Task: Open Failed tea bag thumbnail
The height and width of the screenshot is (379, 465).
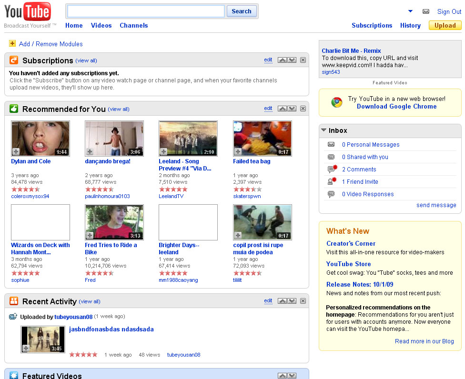Action: [263, 139]
